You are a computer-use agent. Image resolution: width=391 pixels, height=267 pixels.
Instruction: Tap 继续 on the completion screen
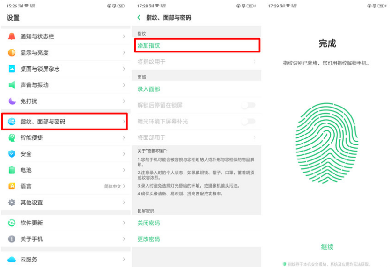(327, 247)
